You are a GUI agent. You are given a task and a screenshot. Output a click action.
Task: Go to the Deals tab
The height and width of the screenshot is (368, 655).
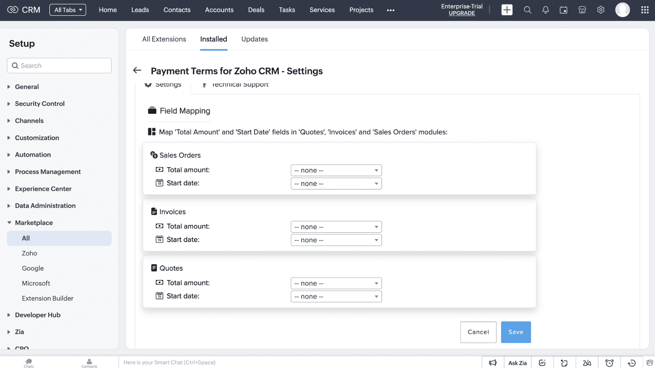pos(256,10)
